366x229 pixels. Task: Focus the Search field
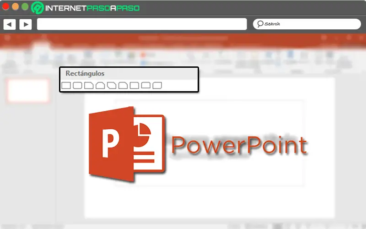pyautogui.click(x=307, y=24)
